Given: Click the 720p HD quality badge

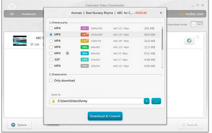Looking at the screenshot, I should click(x=84, y=41).
